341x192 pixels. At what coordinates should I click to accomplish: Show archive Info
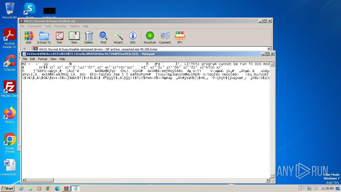click(x=133, y=38)
